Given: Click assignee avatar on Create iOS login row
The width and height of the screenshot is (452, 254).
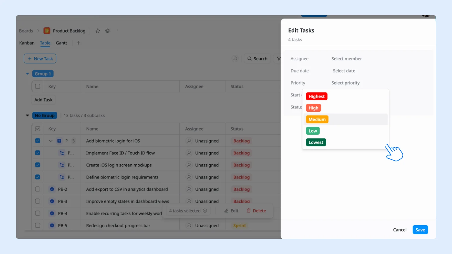Looking at the screenshot, I should click(x=189, y=165).
